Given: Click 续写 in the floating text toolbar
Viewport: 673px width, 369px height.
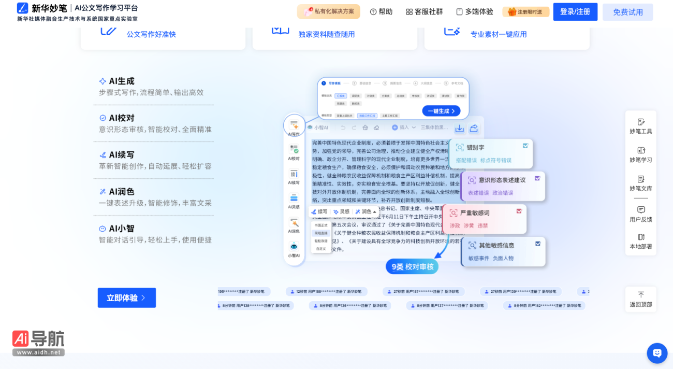Looking at the screenshot, I should (319, 211).
